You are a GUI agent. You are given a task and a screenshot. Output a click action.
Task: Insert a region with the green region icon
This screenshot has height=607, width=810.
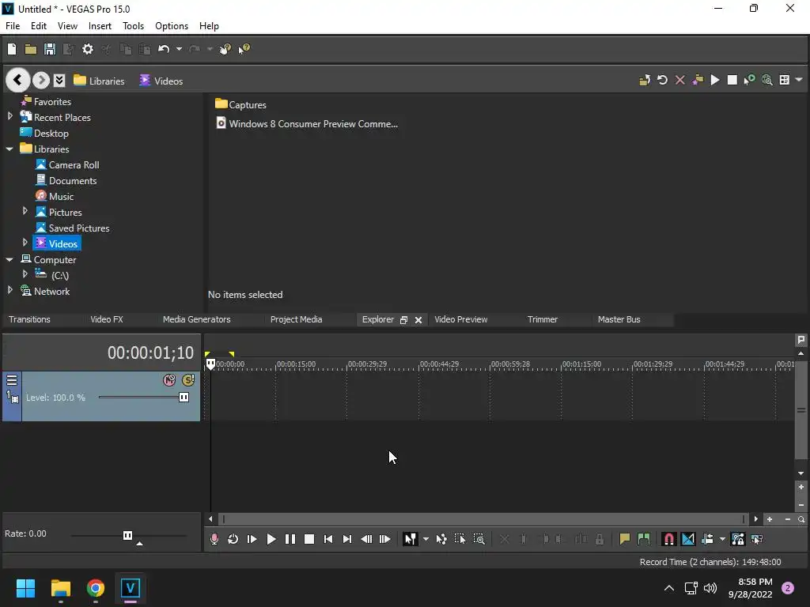644,539
